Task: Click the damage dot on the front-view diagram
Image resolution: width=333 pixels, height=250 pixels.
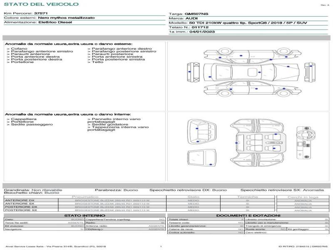Action: [190, 72]
